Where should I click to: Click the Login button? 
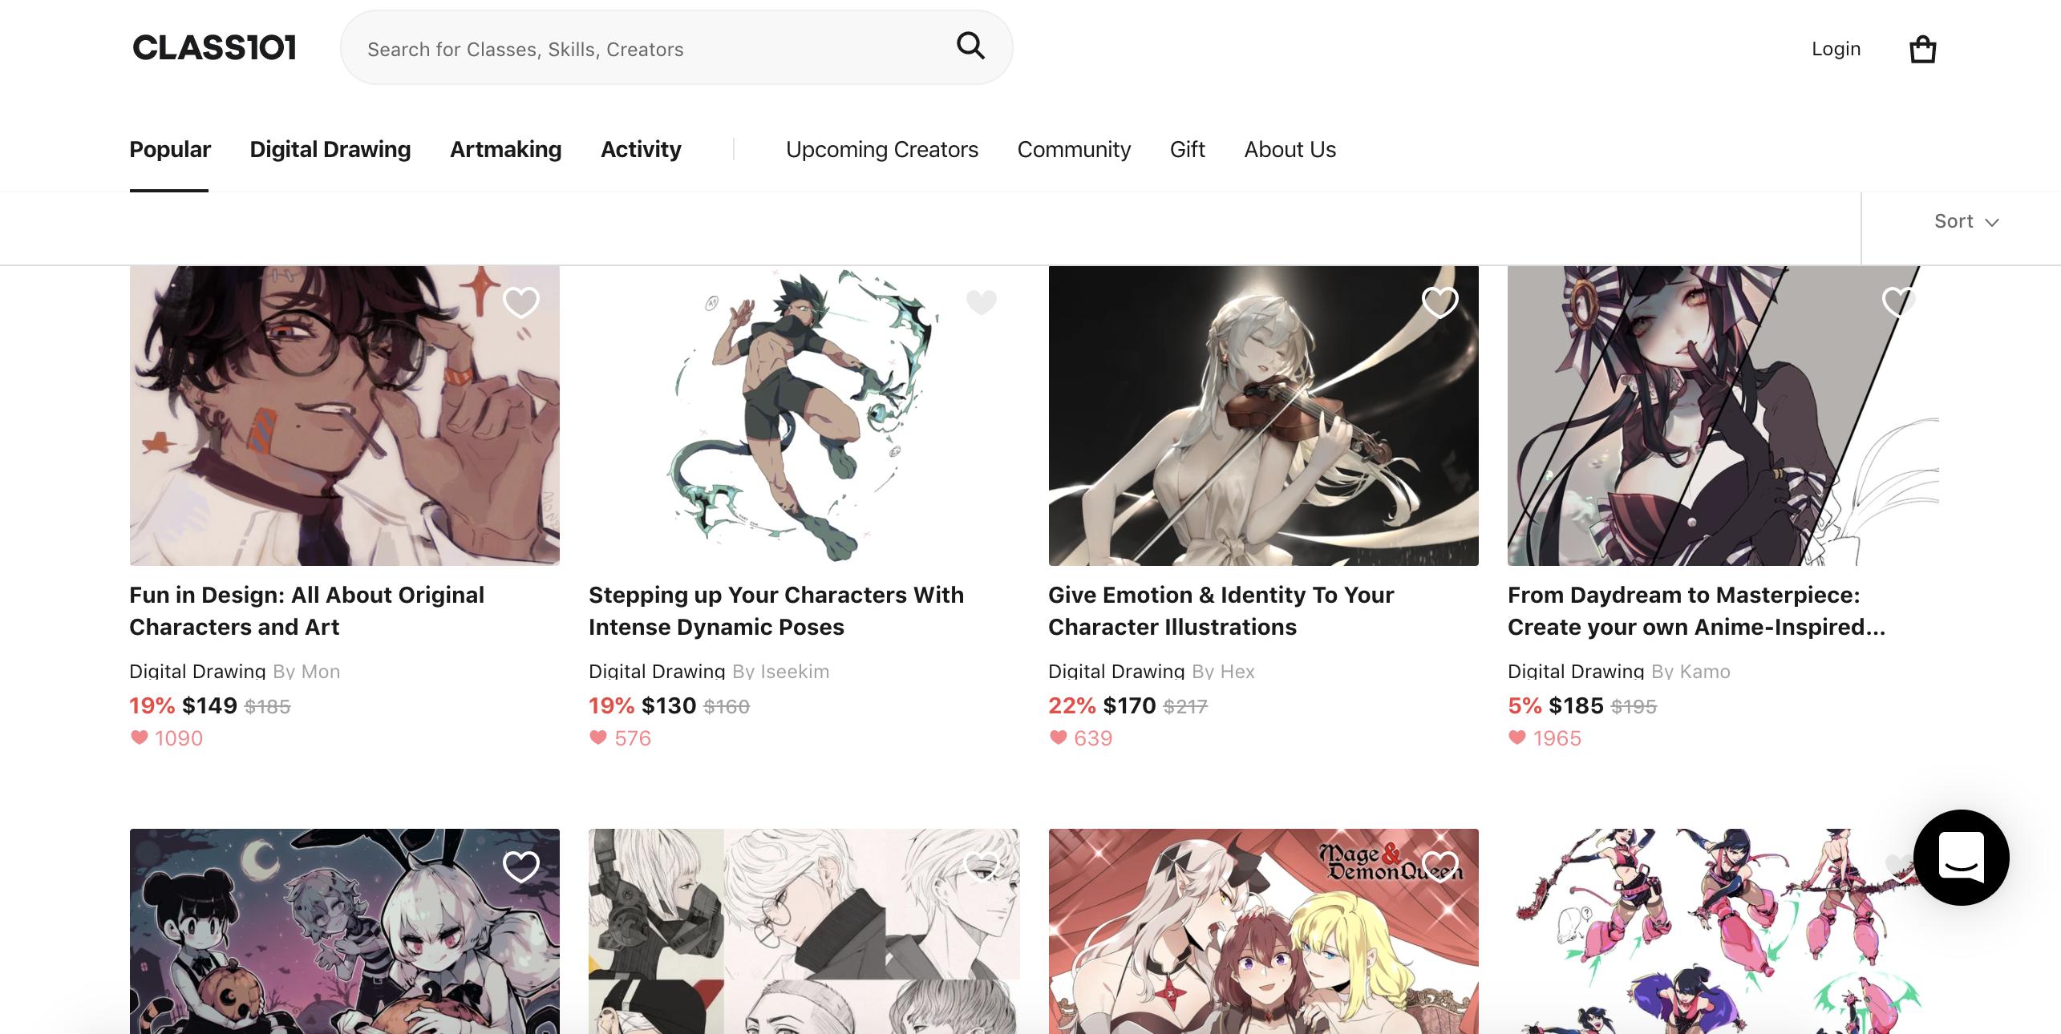[1836, 49]
